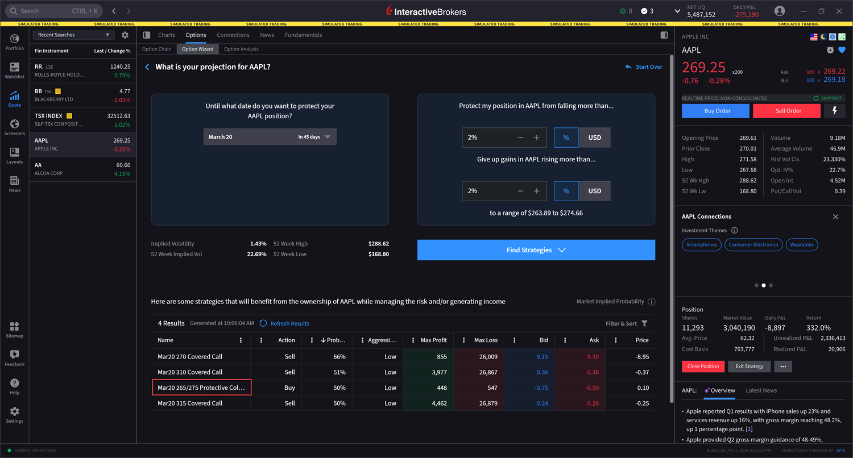Click the Refresh Results link
This screenshot has height=458, width=853.
click(284, 323)
